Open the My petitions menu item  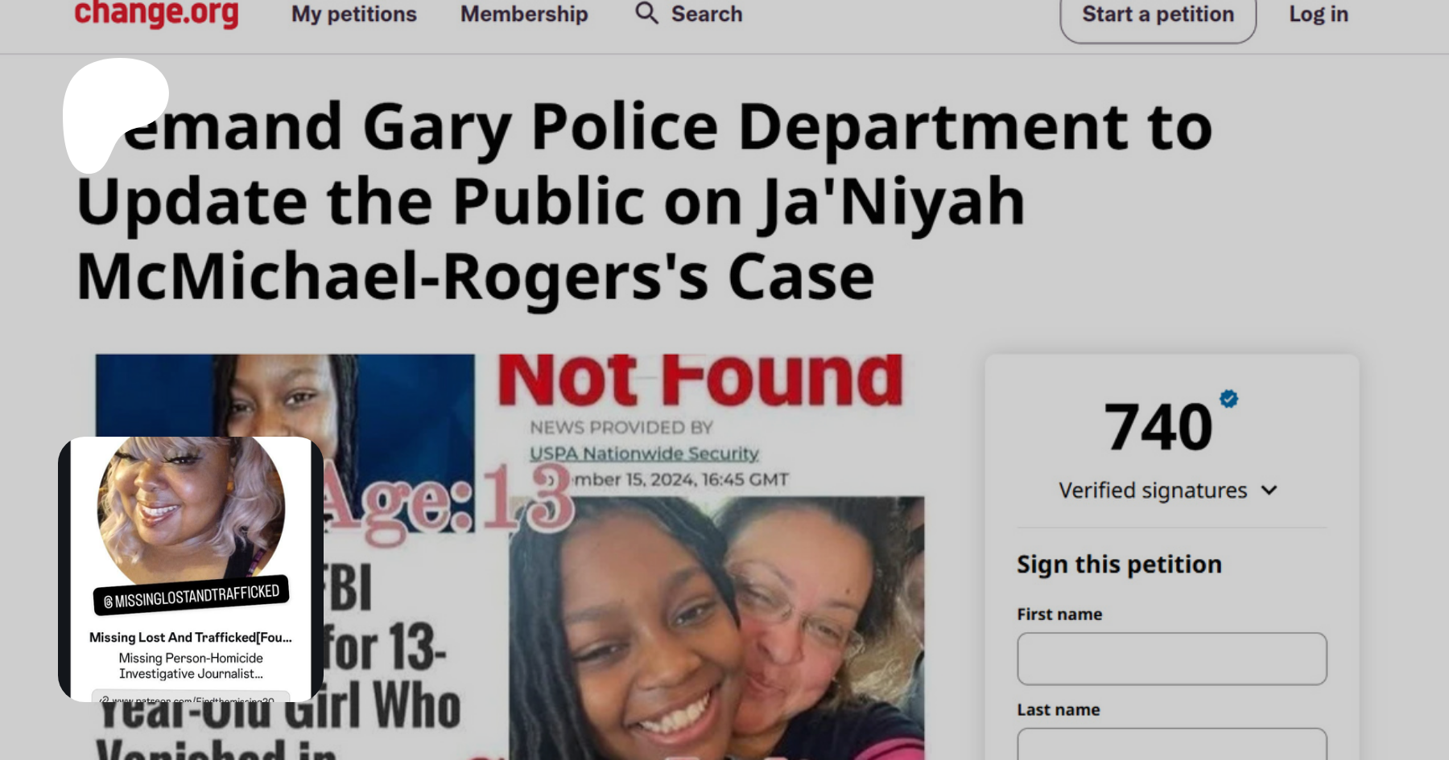[x=354, y=14]
